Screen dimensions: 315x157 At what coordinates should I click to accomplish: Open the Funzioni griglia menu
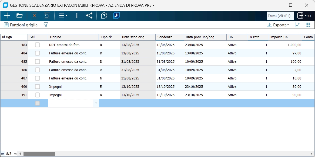(x=21, y=25)
